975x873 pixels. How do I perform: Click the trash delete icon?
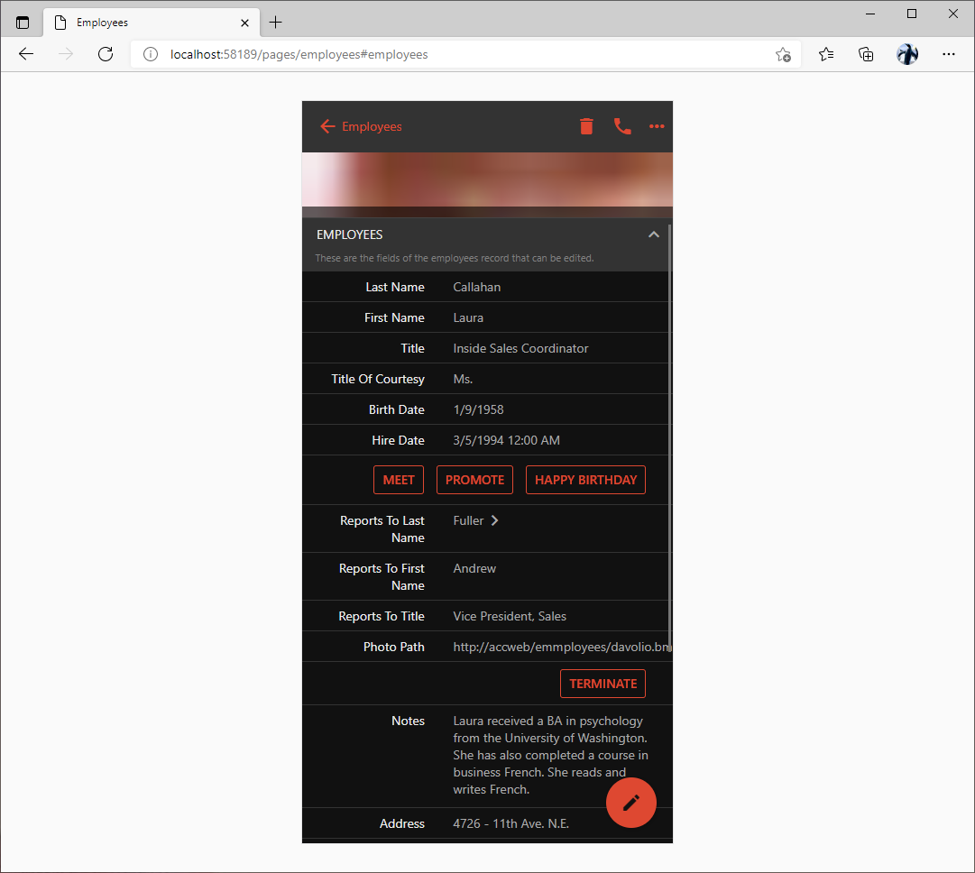586,126
